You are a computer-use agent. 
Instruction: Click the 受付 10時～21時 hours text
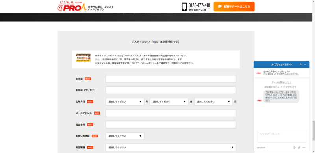click(197, 10)
